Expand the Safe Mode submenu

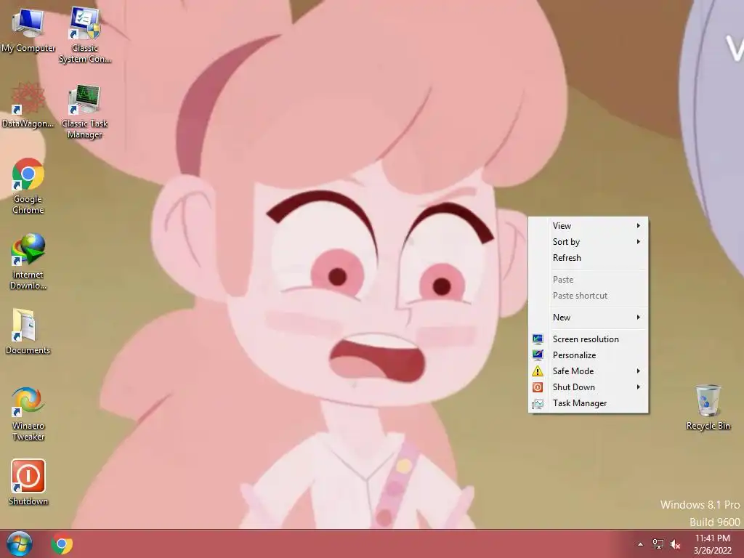click(x=589, y=371)
